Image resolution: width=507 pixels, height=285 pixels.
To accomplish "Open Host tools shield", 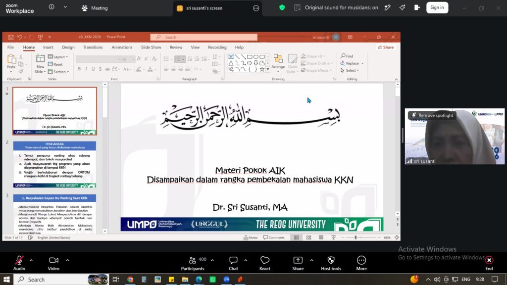I will [x=331, y=263].
